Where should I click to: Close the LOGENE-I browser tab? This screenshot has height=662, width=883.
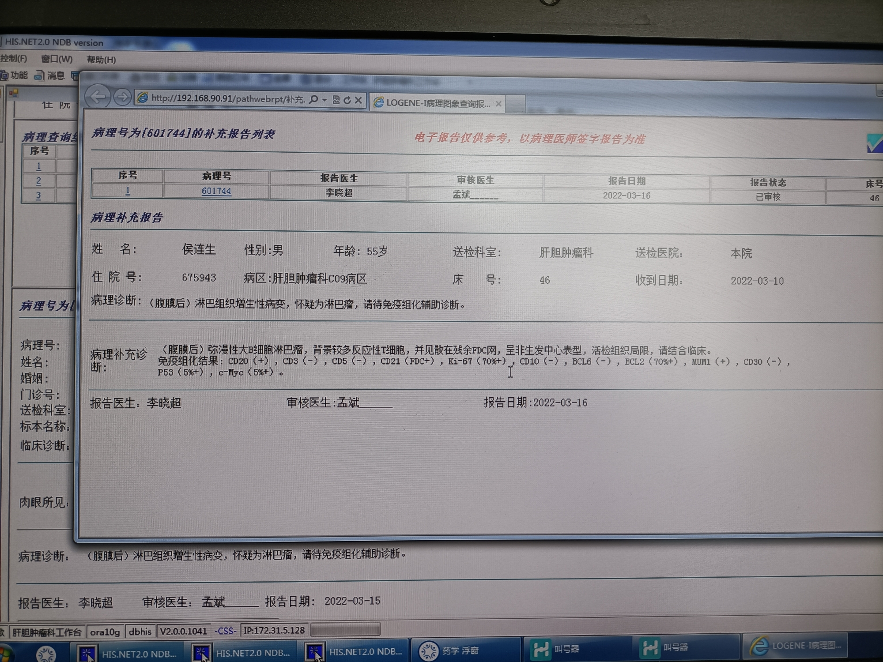point(498,104)
